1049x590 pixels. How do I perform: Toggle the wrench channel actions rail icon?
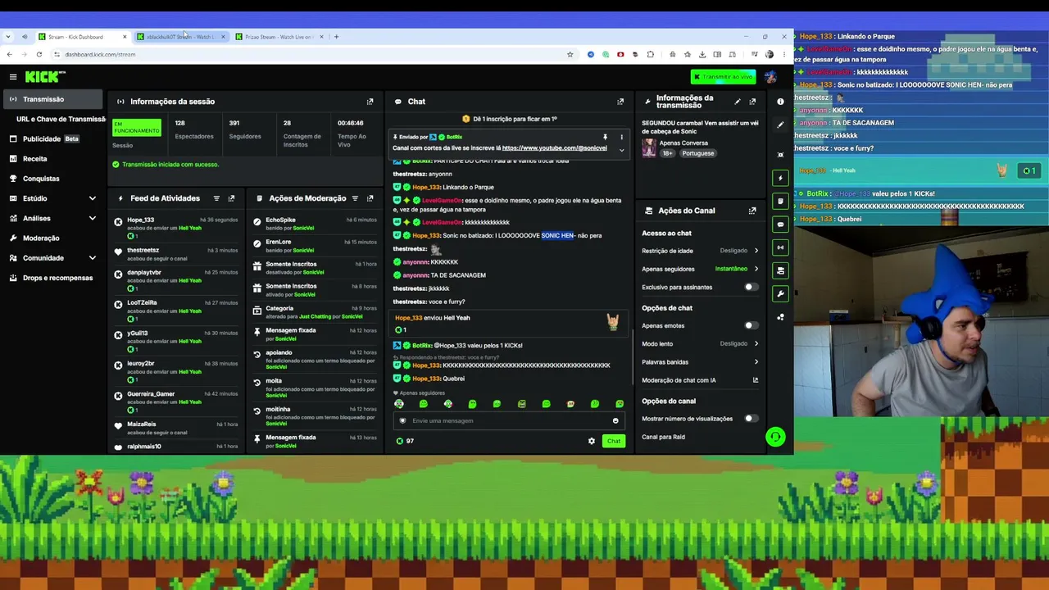pyautogui.click(x=780, y=293)
